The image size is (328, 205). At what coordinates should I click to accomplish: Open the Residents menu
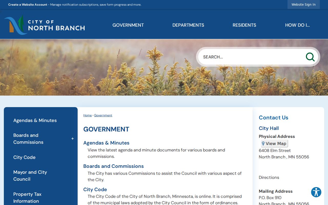tap(244, 25)
